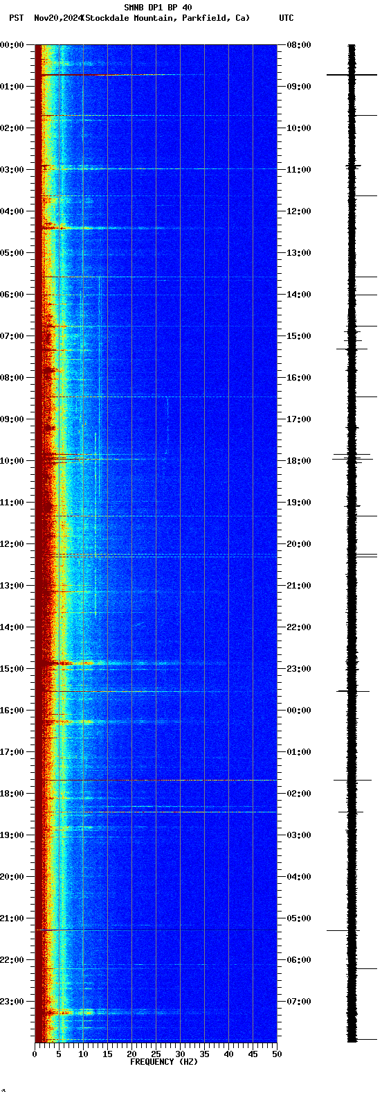
Task: Select the 18:00 label on the PST axis
Action: (x=12, y=794)
